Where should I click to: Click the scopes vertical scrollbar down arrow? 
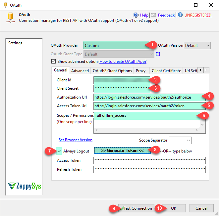pyautogui.click(x=202, y=124)
